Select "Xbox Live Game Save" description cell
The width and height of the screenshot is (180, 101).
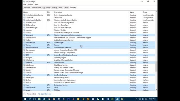pyautogui.click(x=61, y=25)
